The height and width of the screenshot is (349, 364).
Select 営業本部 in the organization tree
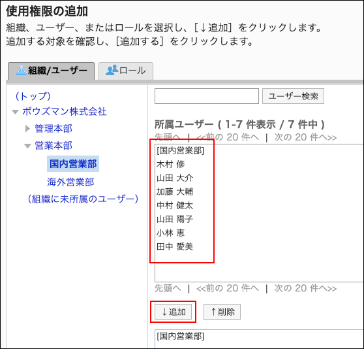(x=53, y=146)
